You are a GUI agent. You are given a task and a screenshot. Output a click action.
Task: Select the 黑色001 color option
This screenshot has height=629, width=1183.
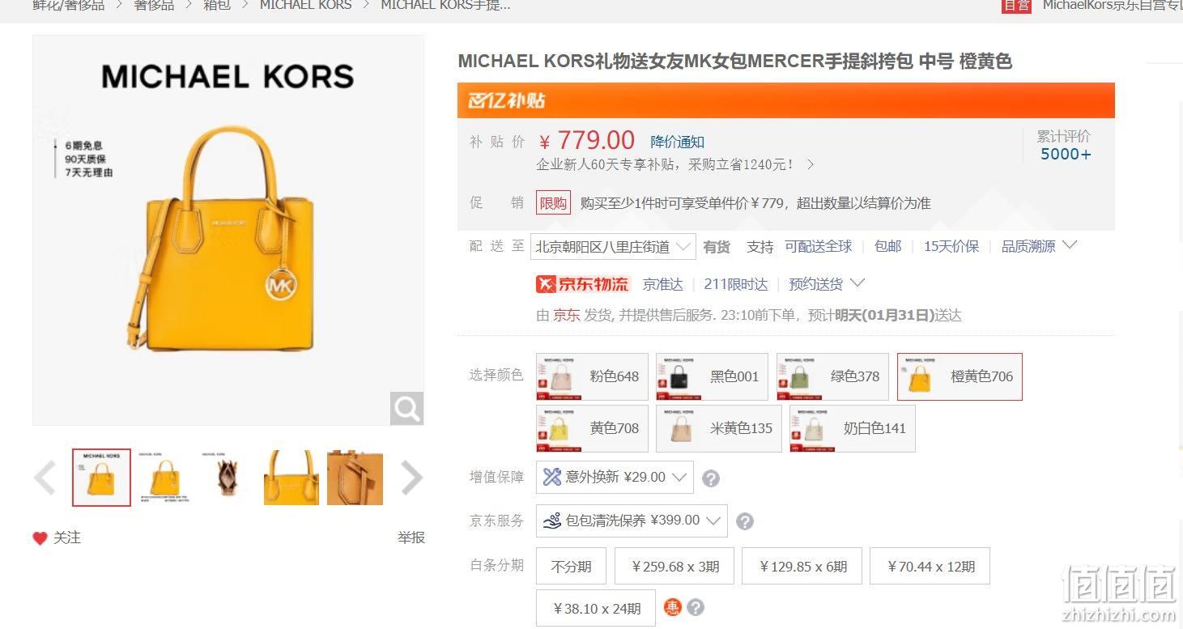click(x=712, y=376)
